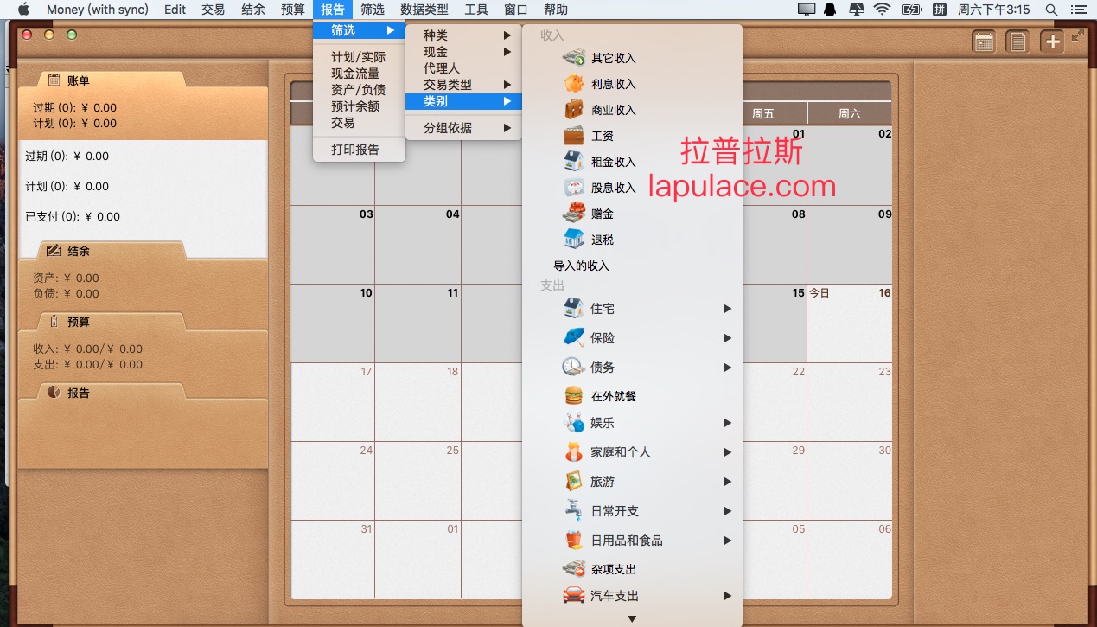Expand 住宅 submenu arrow
The width and height of the screenshot is (1097, 627).
[727, 309]
